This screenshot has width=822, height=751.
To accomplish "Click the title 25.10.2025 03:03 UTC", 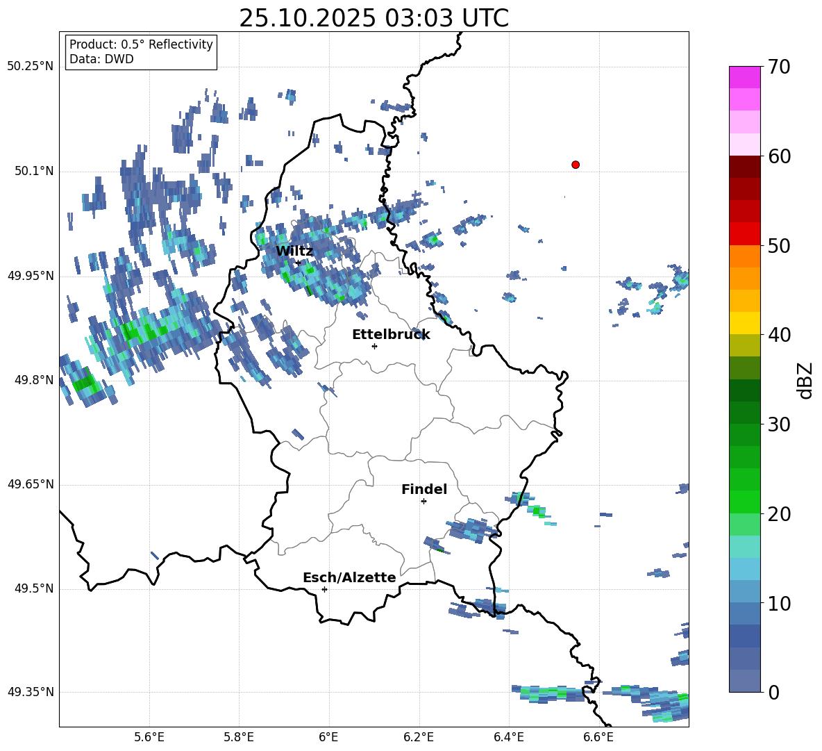I will [x=374, y=18].
